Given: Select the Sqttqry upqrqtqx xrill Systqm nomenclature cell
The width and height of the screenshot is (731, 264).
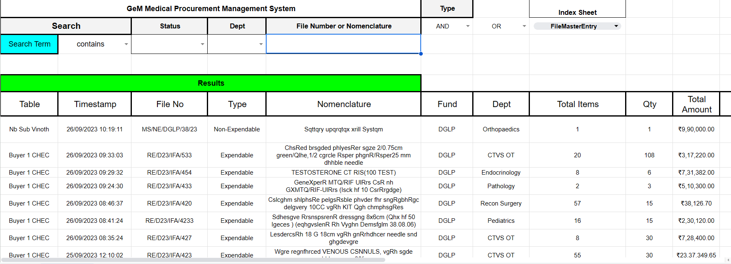Looking at the screenshot, I should [344, 129].
